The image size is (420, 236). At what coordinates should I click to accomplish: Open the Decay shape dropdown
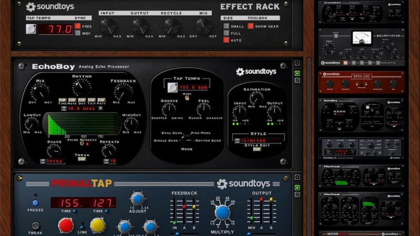tap(55, 161)
